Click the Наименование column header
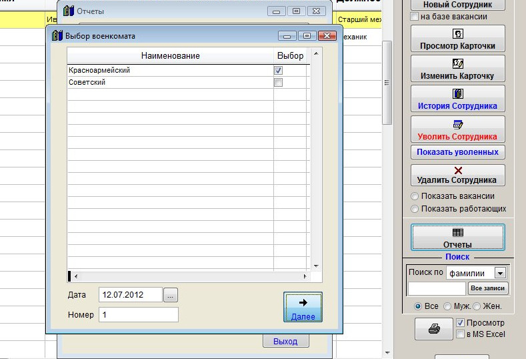This screenshot has width=526, height=359. click(171, 56)
